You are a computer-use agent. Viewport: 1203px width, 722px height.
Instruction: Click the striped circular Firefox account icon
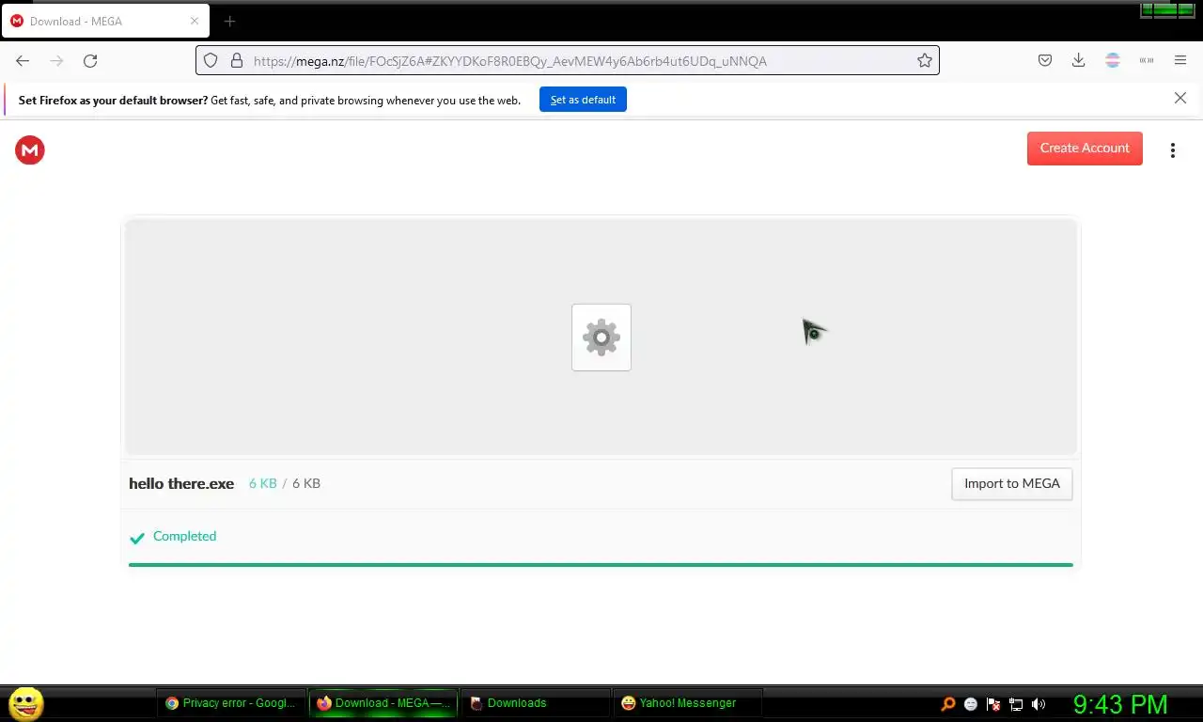[1113, 60]
